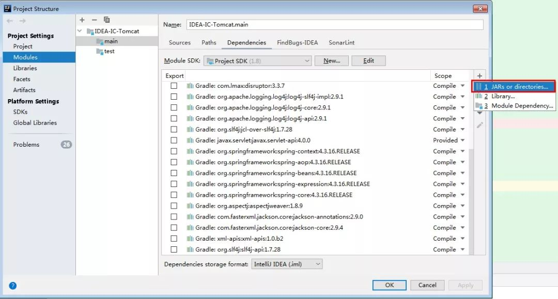This screenshot has height=299, width=558.
Task: Click the Cancel button
Action: [427, 285]
